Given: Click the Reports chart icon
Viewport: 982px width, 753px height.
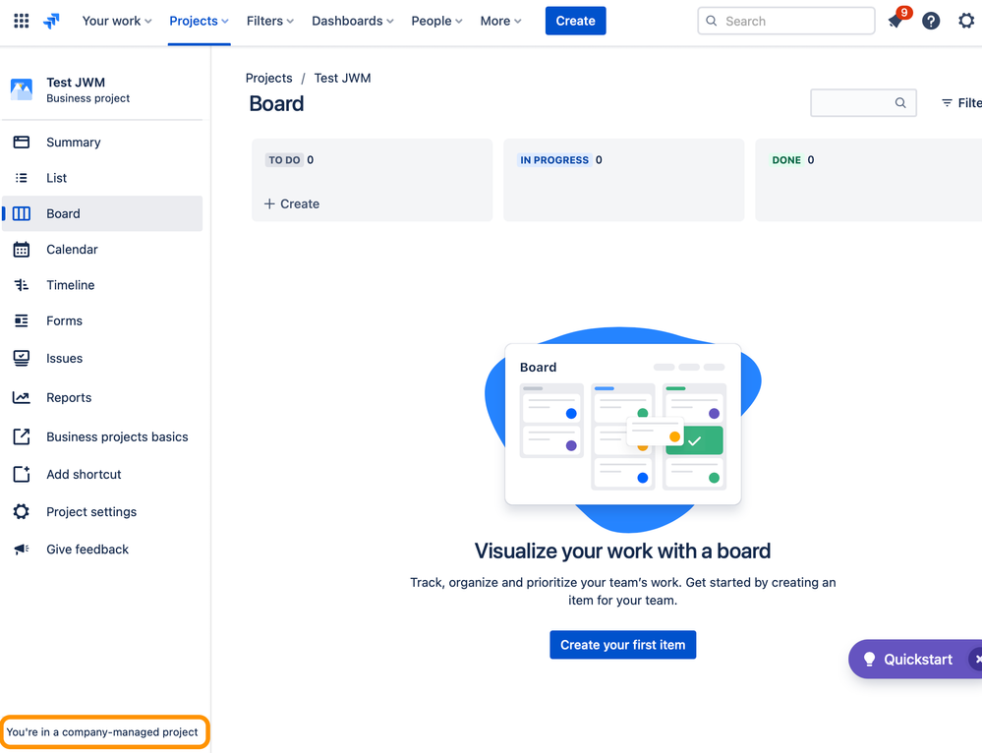Looking at the screenshot, I should tap(22, 398).
